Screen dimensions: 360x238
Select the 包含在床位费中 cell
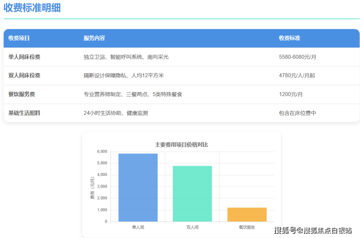tap(297, 113)
